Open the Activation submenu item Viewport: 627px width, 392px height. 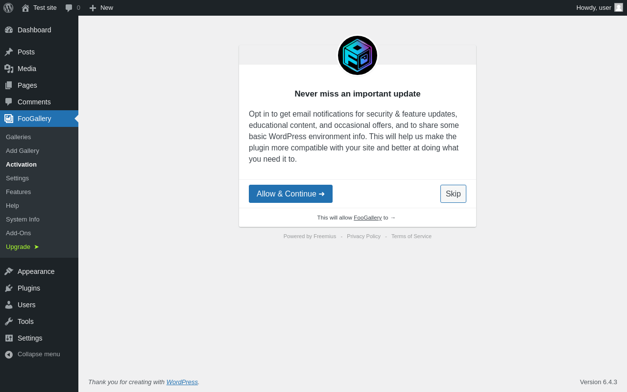39,165
